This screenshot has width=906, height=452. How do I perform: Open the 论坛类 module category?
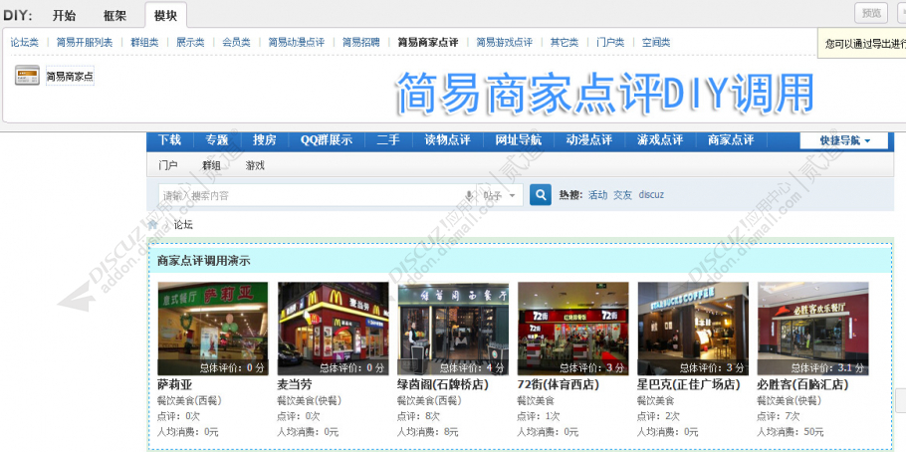pyautogui.click(x=24, y=42)
